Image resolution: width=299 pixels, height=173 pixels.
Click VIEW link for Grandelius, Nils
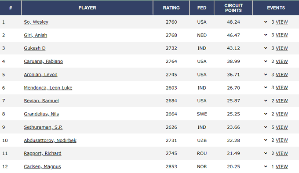(x=282, y=114)
